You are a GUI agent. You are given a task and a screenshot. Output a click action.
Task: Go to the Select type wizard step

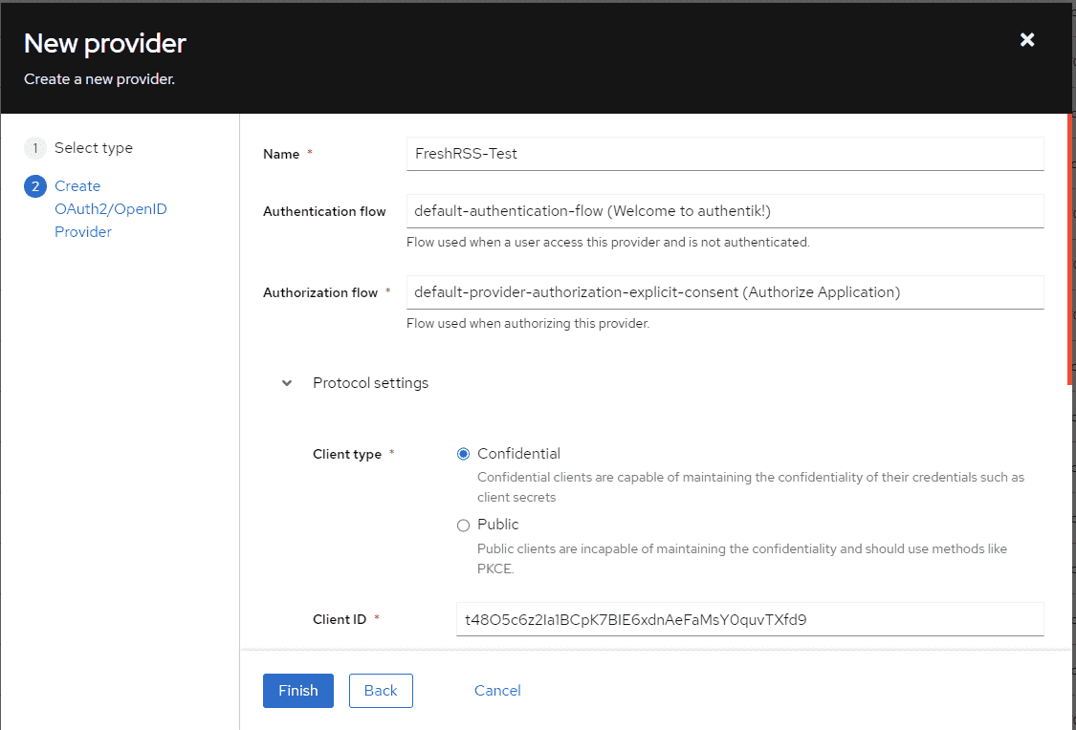(x=91, y=147)
